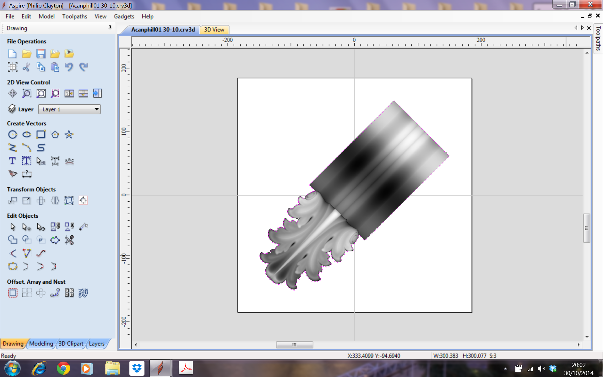Expand the Layer 1 dropdown
The image size is (603, 377).
pos(97,109)
